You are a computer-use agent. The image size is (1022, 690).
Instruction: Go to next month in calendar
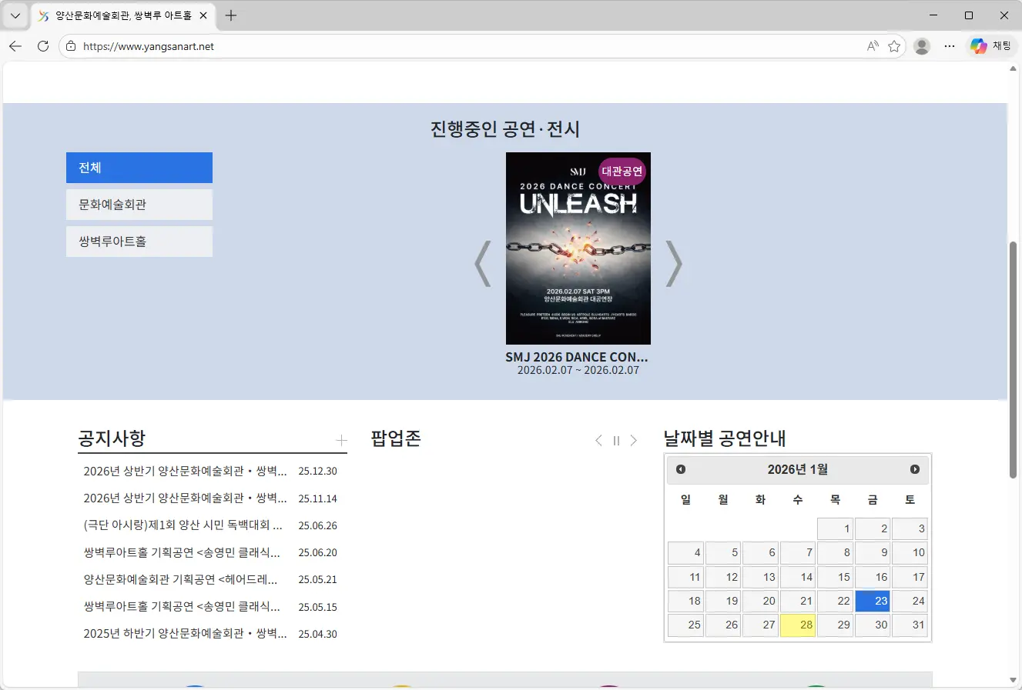click(915, 469)
